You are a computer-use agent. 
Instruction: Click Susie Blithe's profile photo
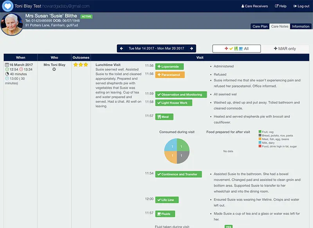(x=12, y=24)
